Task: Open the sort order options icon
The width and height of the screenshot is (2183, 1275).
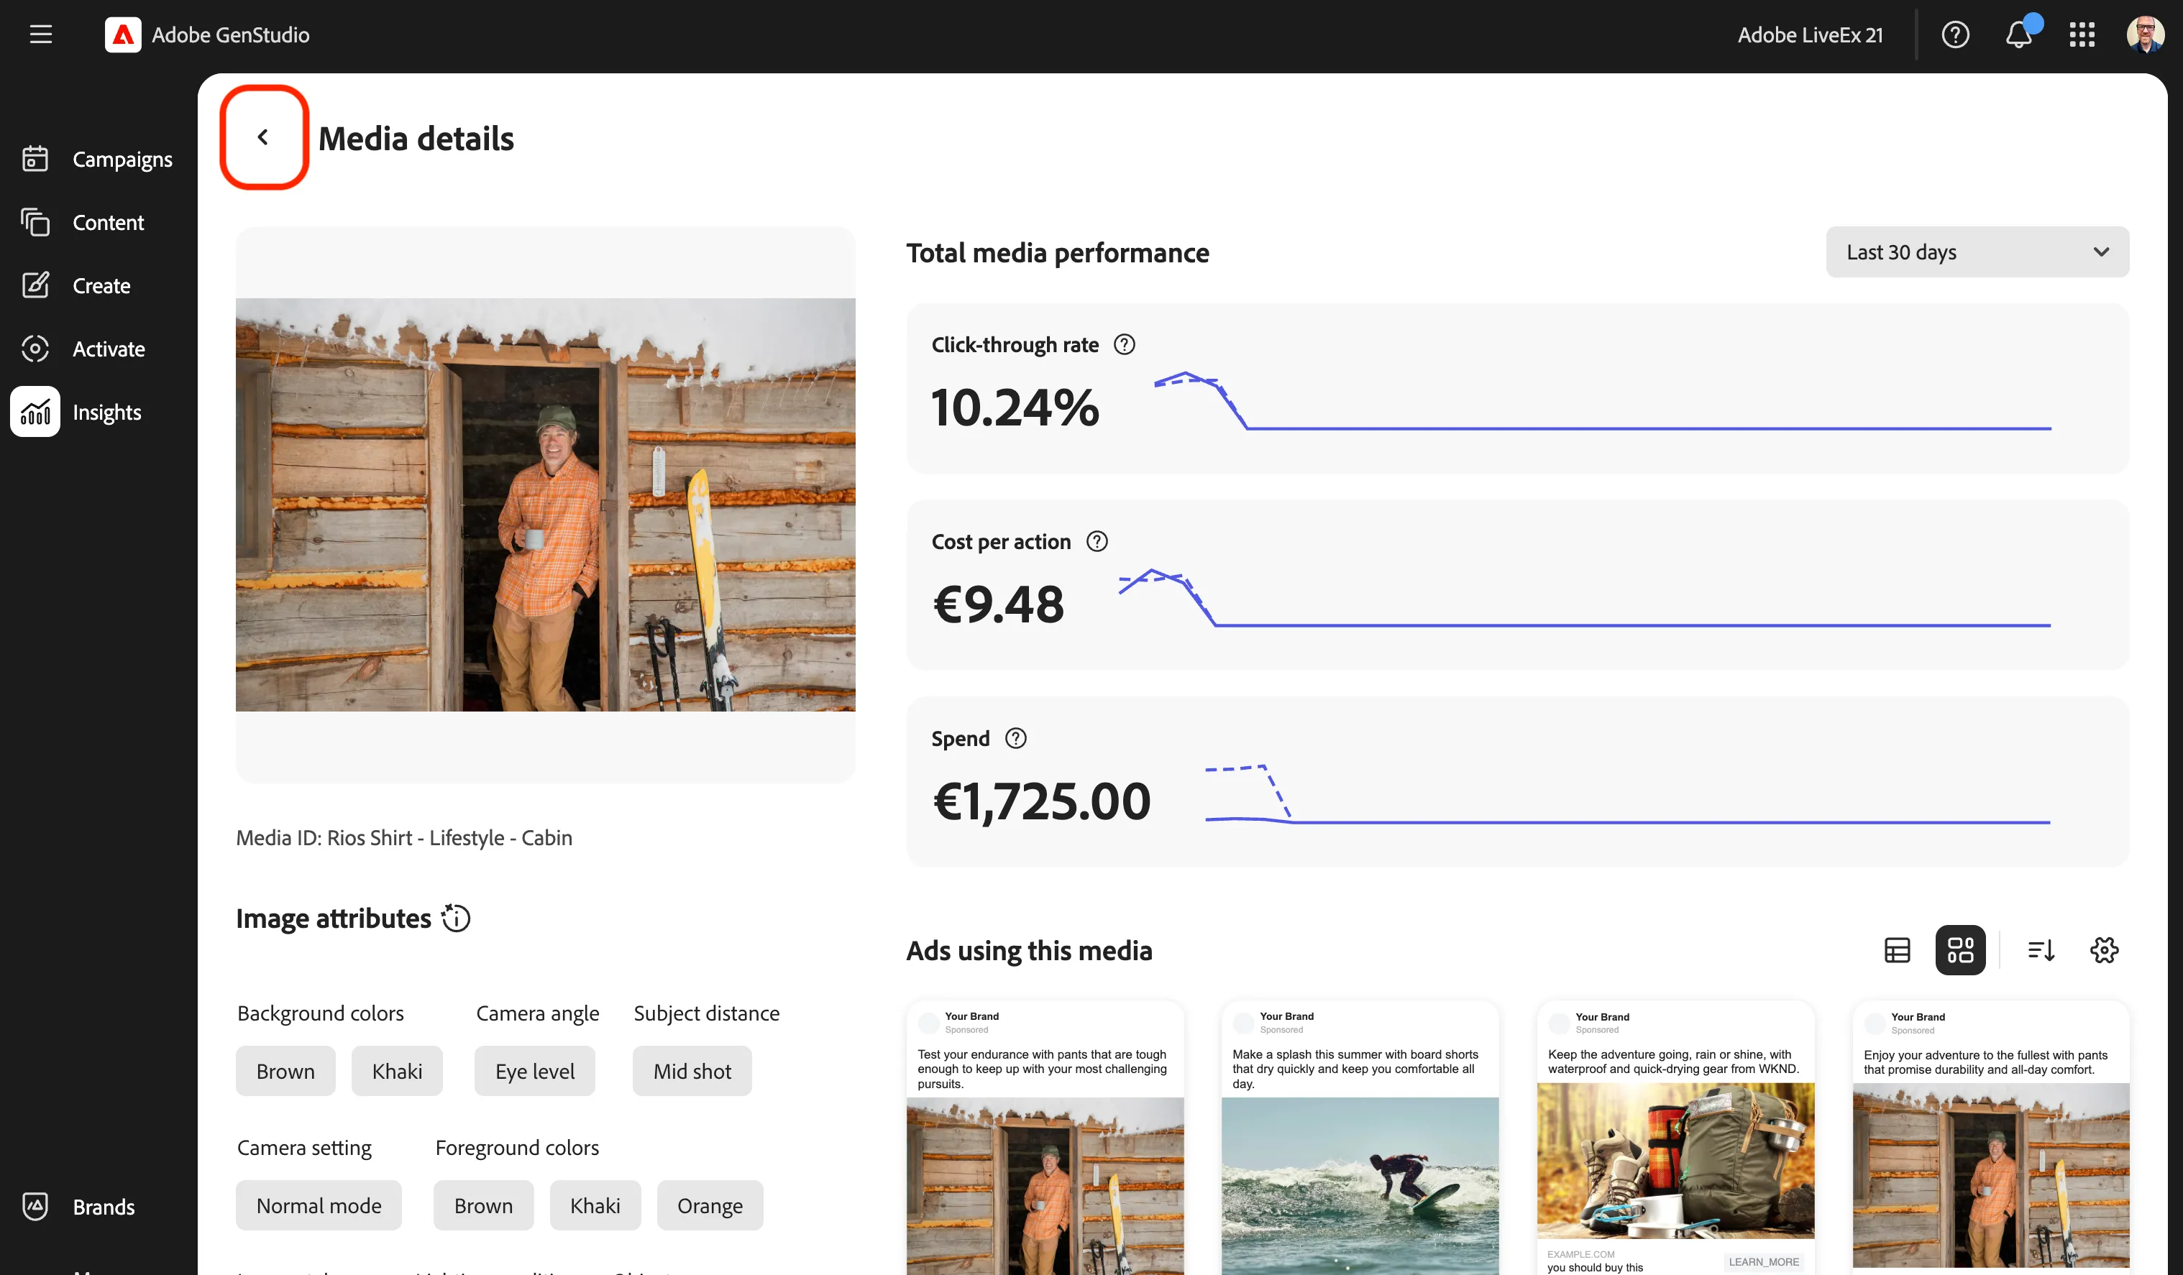Action: point(2041,950)
